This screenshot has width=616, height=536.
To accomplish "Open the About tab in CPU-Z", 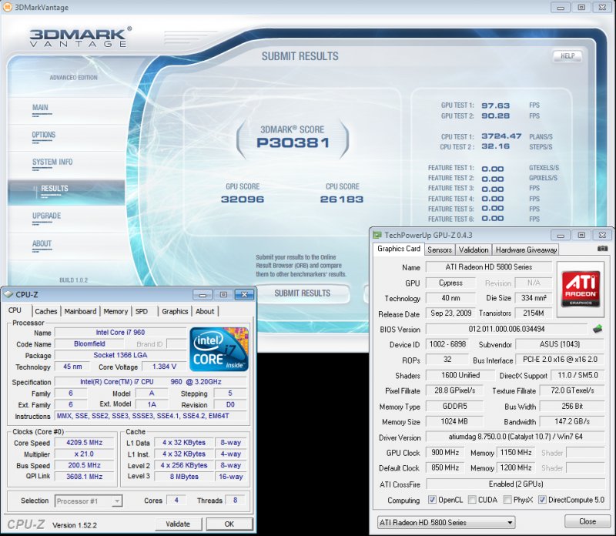I will (205, 311).
